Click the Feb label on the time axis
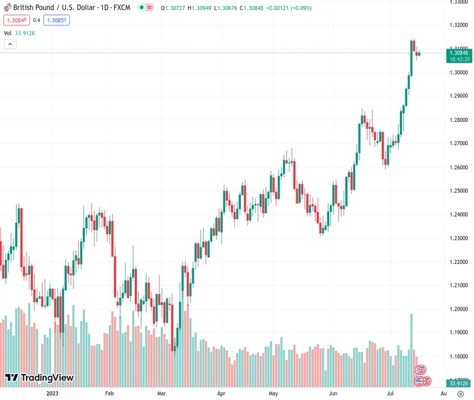This screenshot has width=474, height=400. coord(110,394)
